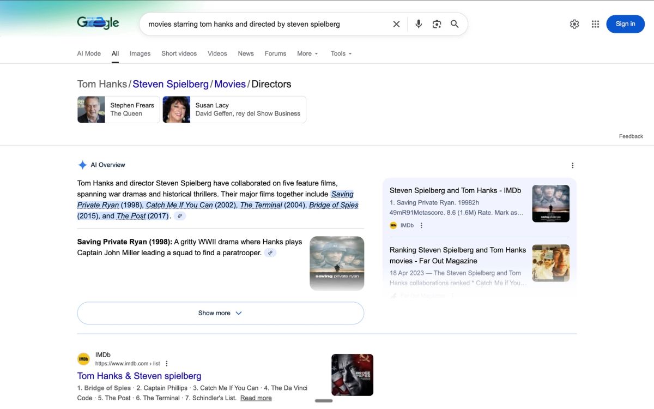Click the Directors breadcrumb text

(x=271, y=84)
